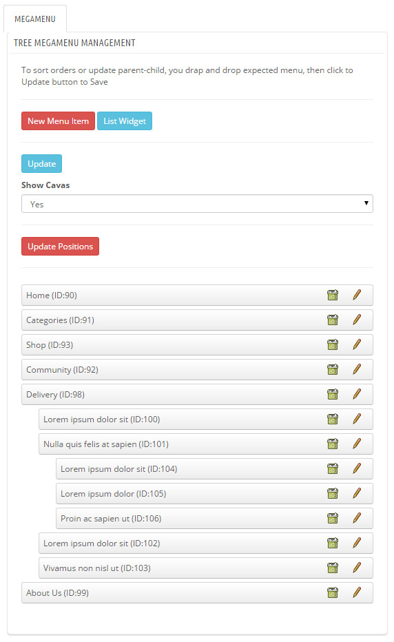
Task: Edit Proin ac sapien ut with pencil icon
Action: tap(357, 518)
